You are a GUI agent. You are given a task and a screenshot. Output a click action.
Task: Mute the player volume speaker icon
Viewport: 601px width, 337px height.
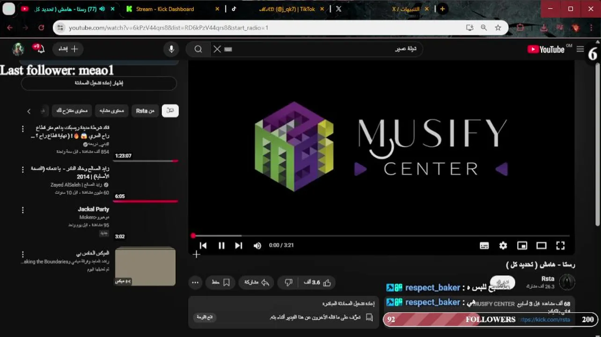257,246
